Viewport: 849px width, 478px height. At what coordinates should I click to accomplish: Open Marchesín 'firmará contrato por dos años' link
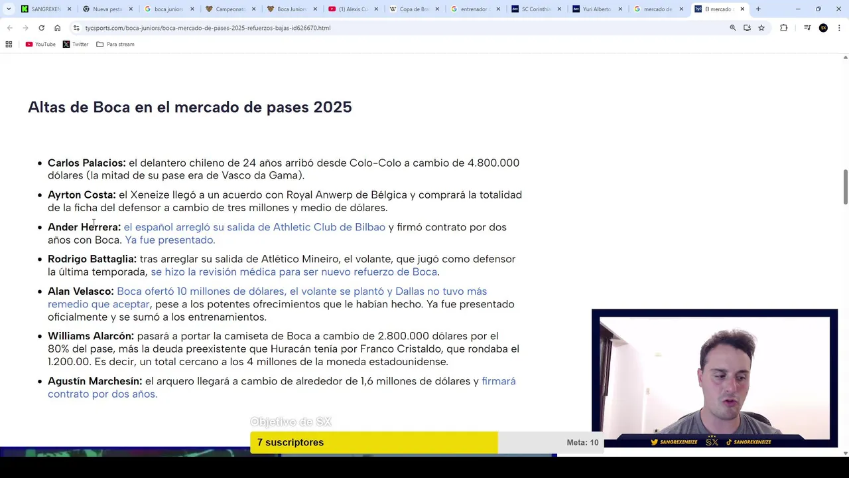pos(281,388)
